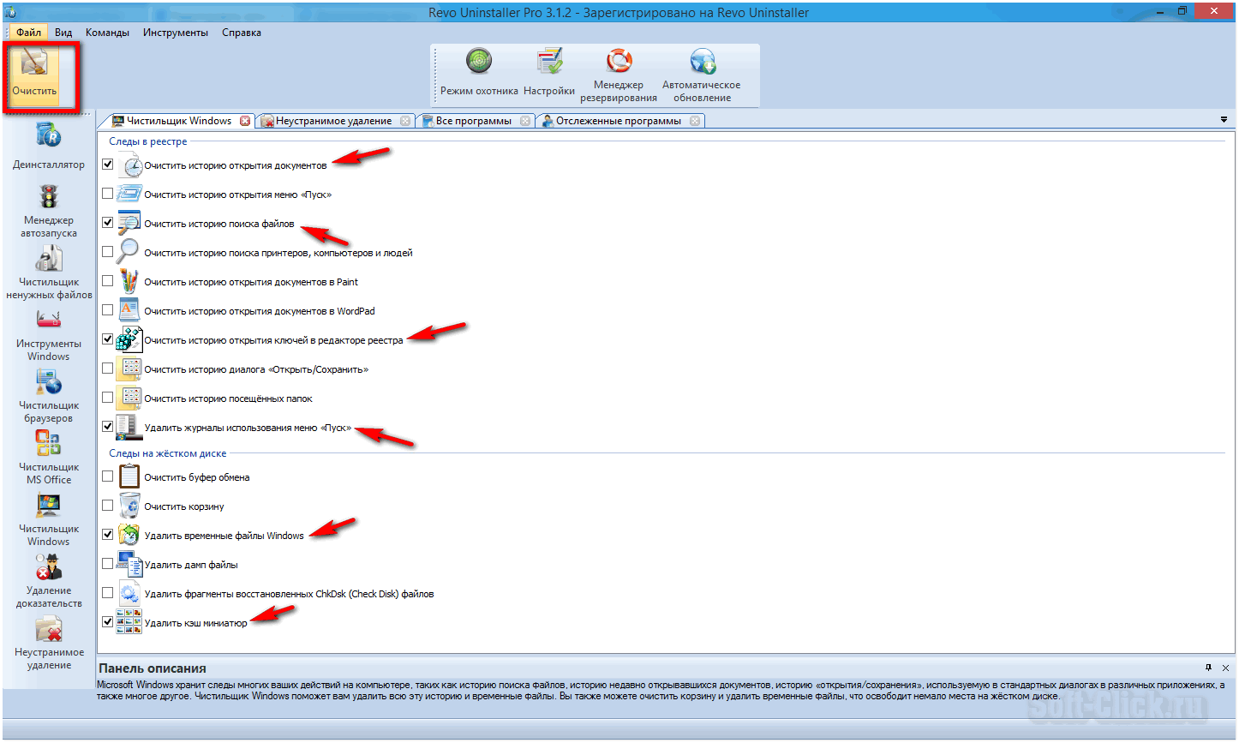Click WordPad document icon in the list

tap(129, 310)
